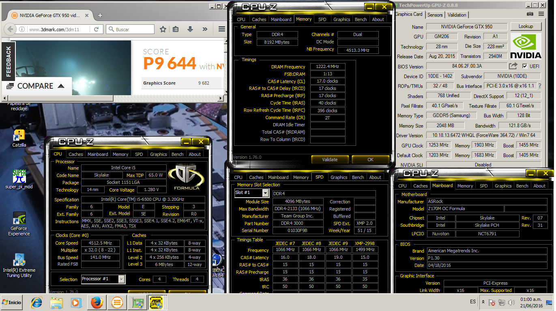Click the Firefox back arrow button
Image resolution: width=556 pixels, height=311 pixels.
click(10, 29)
